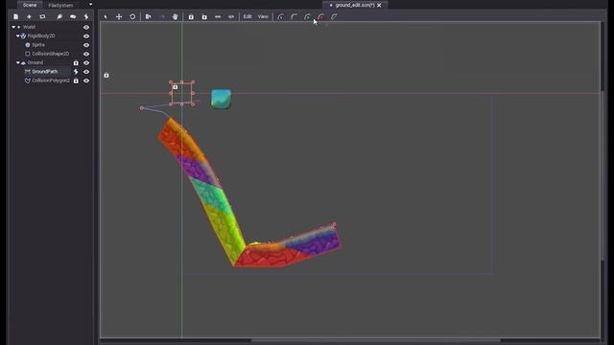Viewport: 614px width, 345px height.
Task: Click the group children toolbar icon
Action: [218, 17]
